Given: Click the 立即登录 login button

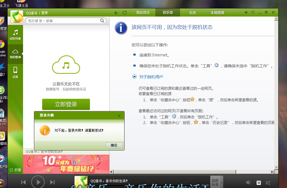Looking at the screenshot, I should 66,104.
